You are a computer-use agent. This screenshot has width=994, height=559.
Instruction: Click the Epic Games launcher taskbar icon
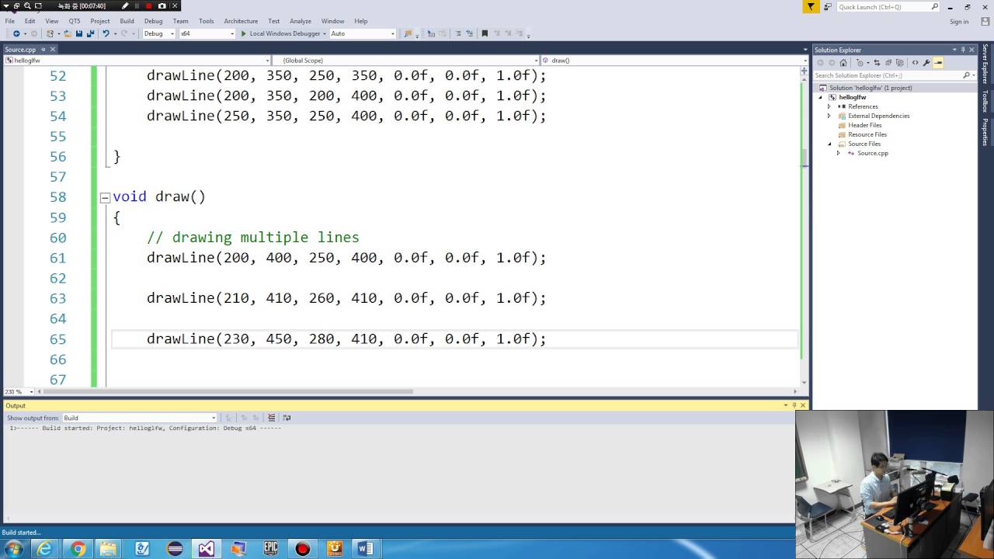point(270,549)
